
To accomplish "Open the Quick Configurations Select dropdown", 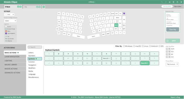I will point(10,21).
